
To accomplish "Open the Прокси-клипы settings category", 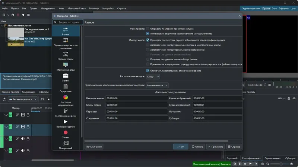I will click(x=66, y=56).
